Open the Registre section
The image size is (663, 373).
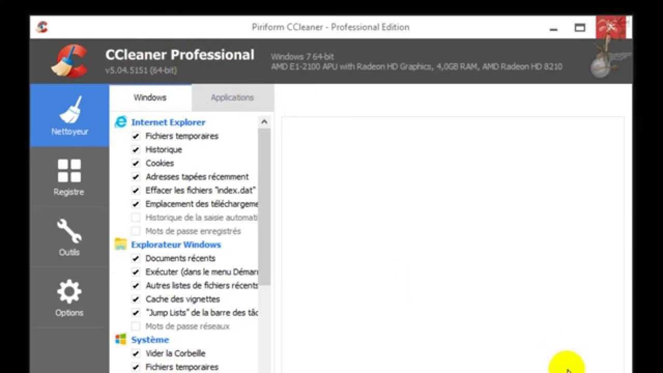[69, 177]
